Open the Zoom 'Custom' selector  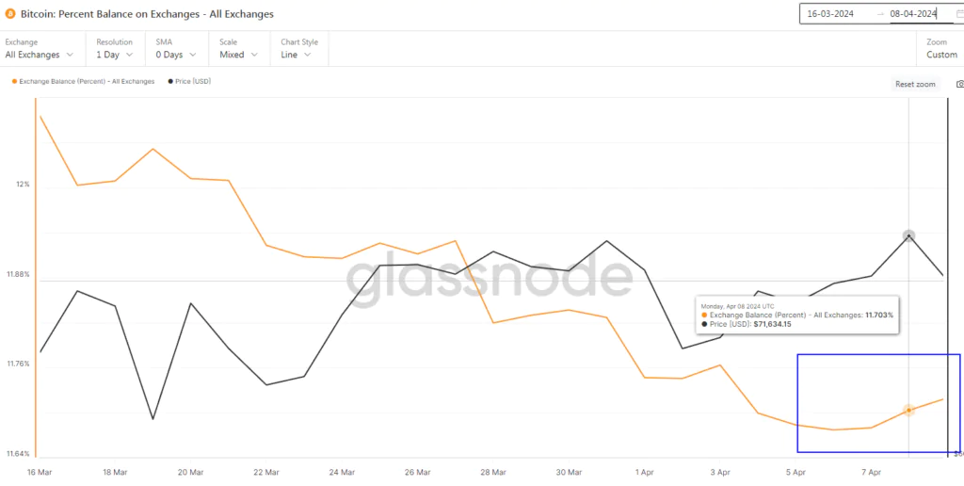(941, 55)
